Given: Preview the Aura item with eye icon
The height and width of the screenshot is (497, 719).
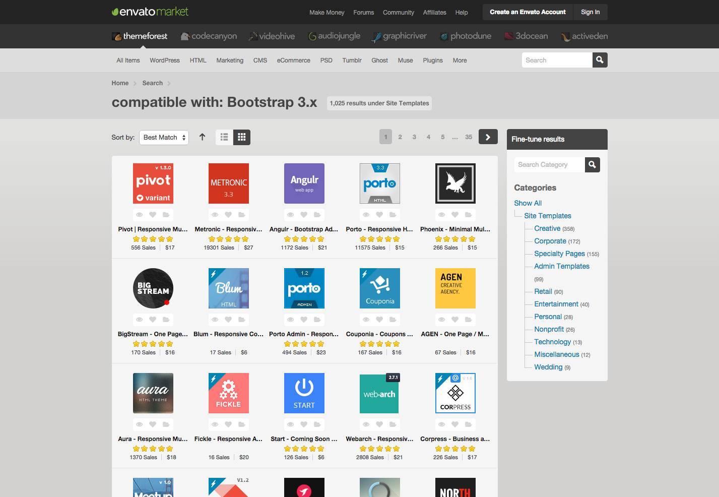Looking at the screenshot, I should point(140,424).
